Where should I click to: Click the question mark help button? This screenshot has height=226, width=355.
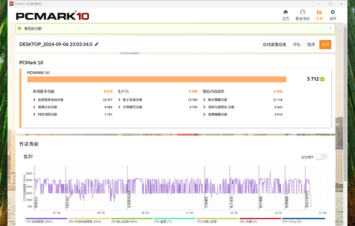click(x=330, y=29)
